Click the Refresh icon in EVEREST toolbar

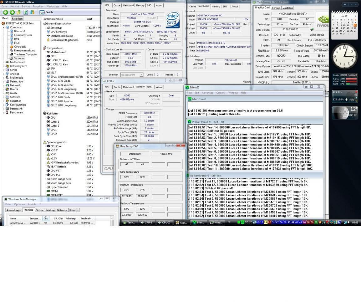26,12
